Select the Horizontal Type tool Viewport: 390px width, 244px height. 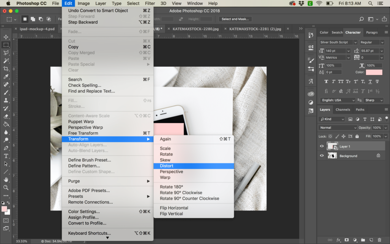[x=6, y=156]
